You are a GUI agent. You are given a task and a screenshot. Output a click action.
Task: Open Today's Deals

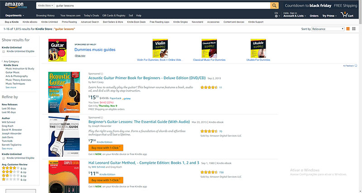[91, 16]
